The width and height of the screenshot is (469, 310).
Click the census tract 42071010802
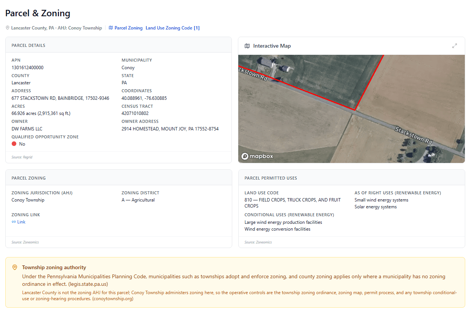pos(135,113)
